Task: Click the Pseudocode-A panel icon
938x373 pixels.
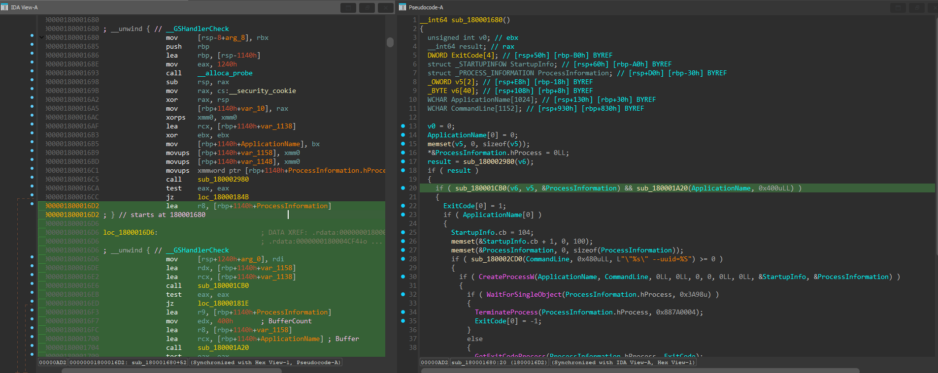Action: coord(402,7)
